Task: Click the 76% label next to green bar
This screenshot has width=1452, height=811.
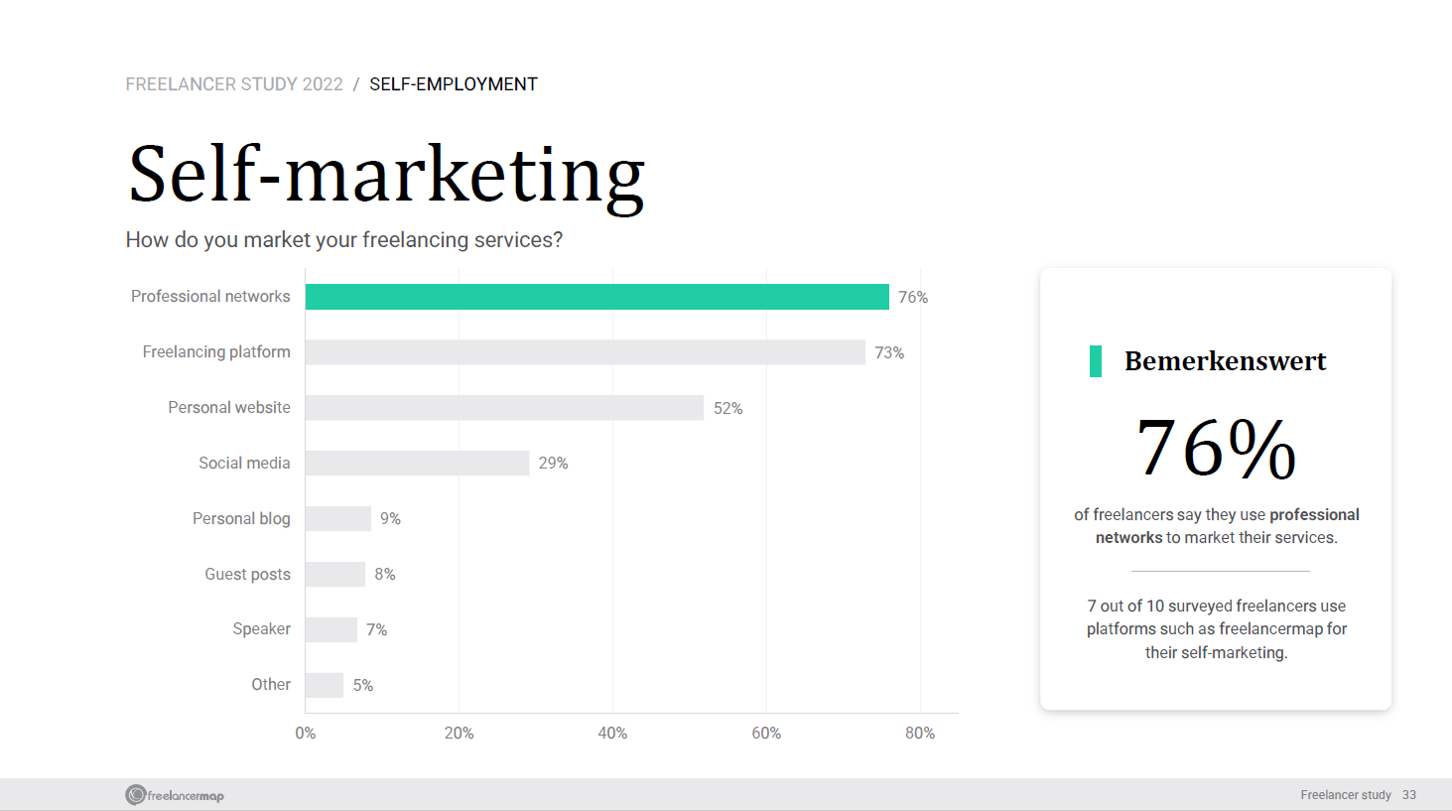Action: (x=913, y=298)
